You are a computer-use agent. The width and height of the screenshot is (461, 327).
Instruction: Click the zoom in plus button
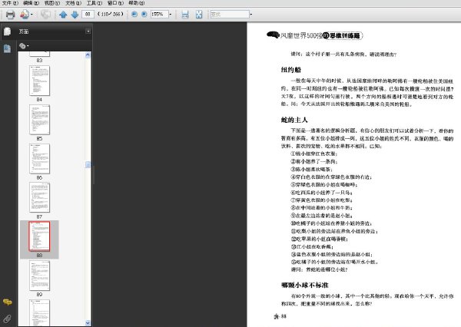click(144, 14)
